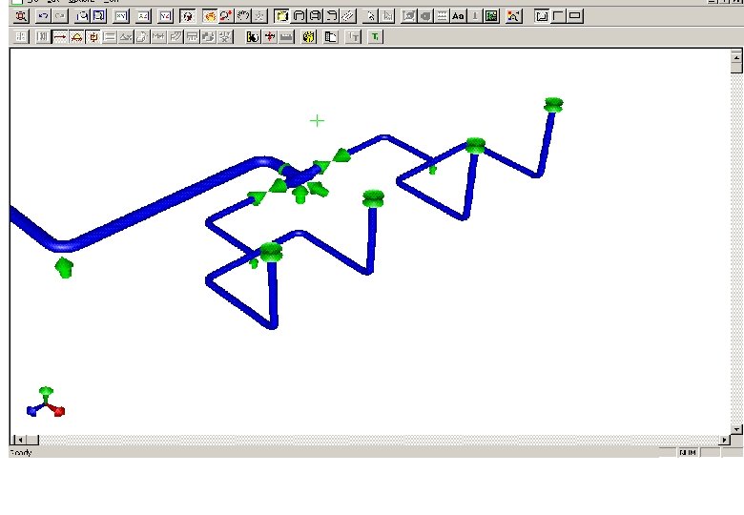Viewport: 744px width, 515px height.
Task: Toggle the orange anchor restraint icon
Action: (93, 36)
